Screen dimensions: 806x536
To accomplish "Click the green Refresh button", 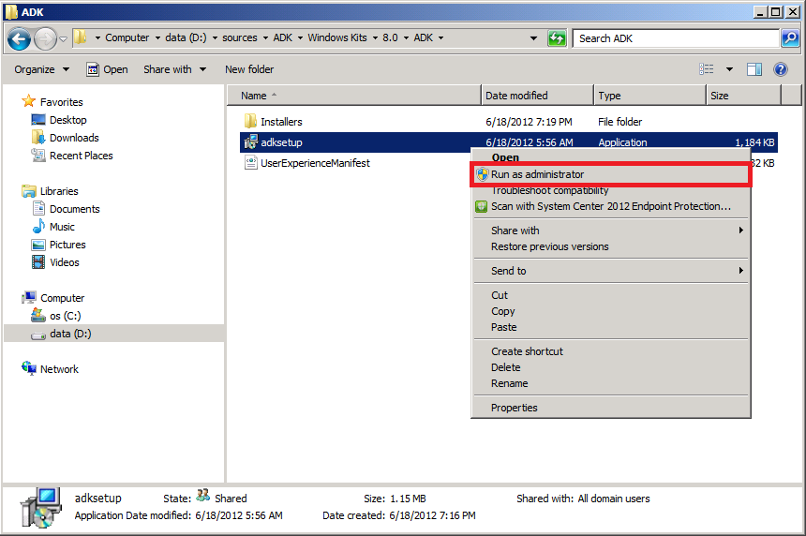I will coord(557,38).
